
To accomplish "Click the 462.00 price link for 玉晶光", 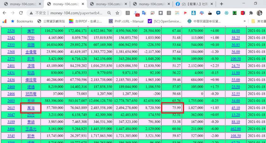I will point(235,129).
